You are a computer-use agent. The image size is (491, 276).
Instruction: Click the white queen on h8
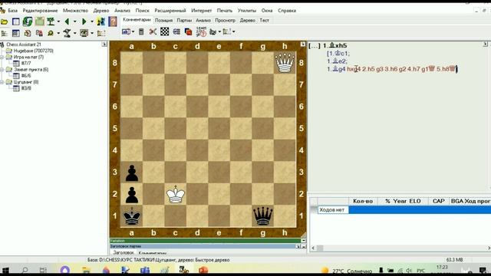pyautogui.click(x=285, y=63)
